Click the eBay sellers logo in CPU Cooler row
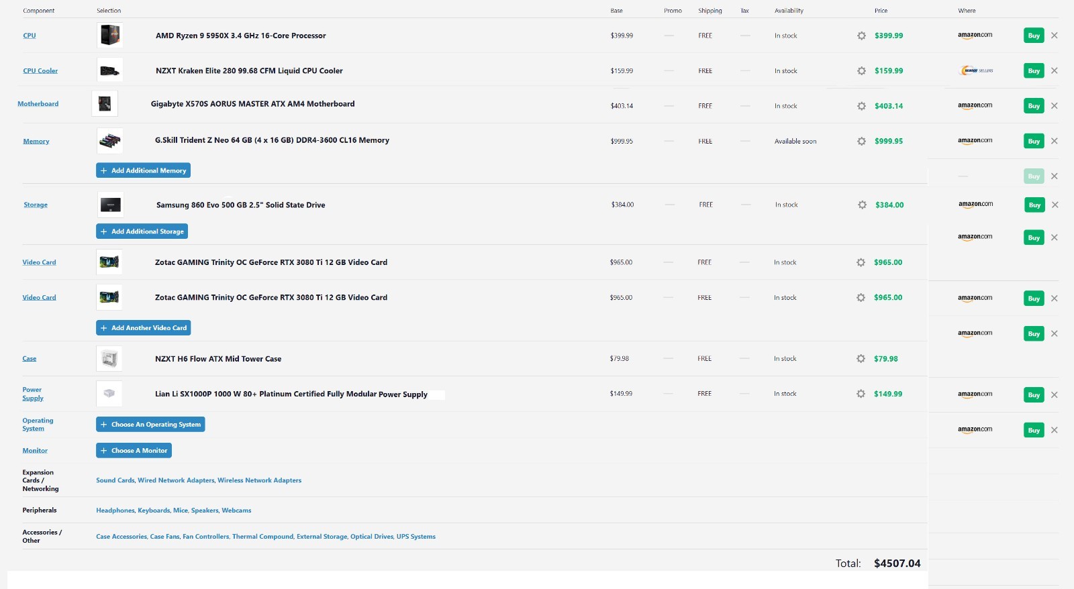The width and height of the screenshot is (1074, 589). click(977, 70)
